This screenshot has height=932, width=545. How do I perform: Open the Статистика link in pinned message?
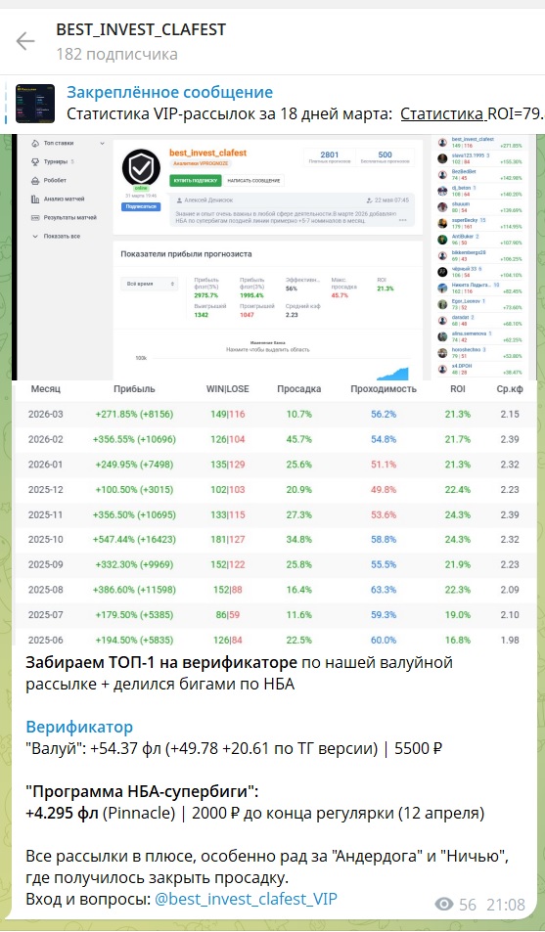point(442,113)
